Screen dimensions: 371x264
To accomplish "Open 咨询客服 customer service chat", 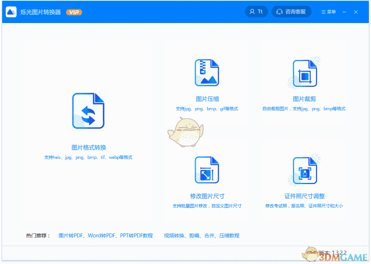I will coord(291,11).
